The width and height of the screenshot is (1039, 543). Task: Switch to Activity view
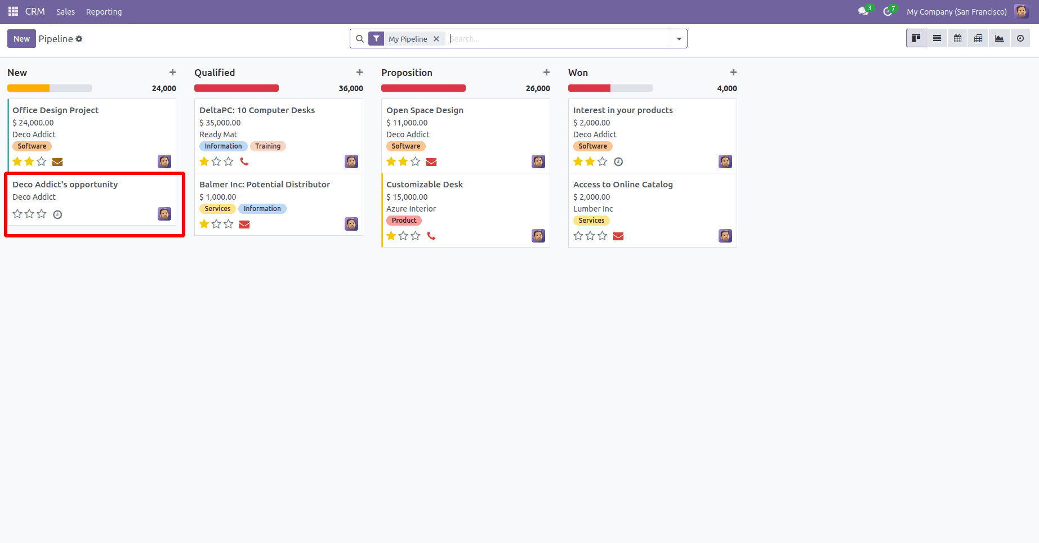point(1020,38)
